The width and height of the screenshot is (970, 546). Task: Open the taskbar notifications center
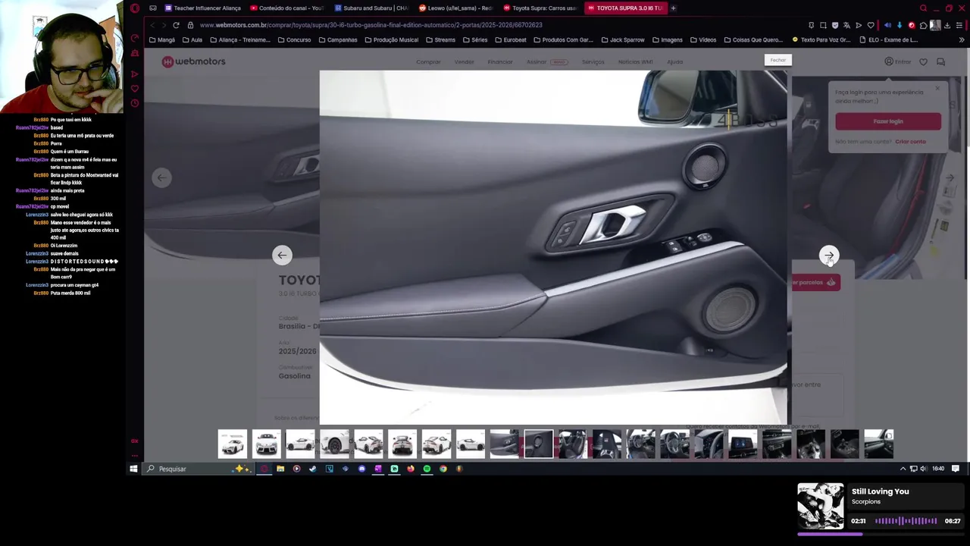click(956, 469)
